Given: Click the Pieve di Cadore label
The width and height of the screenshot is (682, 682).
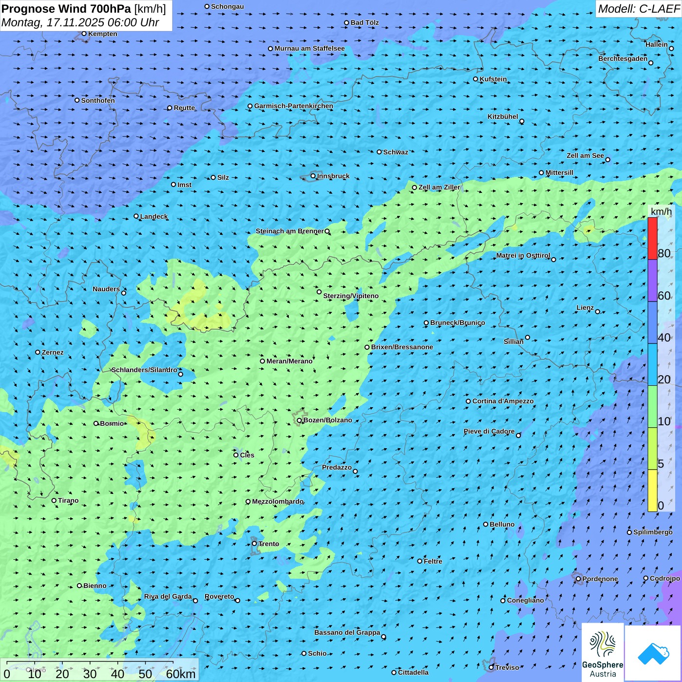Looking at the screenshot, I should pyautogui.click(x=489, y=431).
